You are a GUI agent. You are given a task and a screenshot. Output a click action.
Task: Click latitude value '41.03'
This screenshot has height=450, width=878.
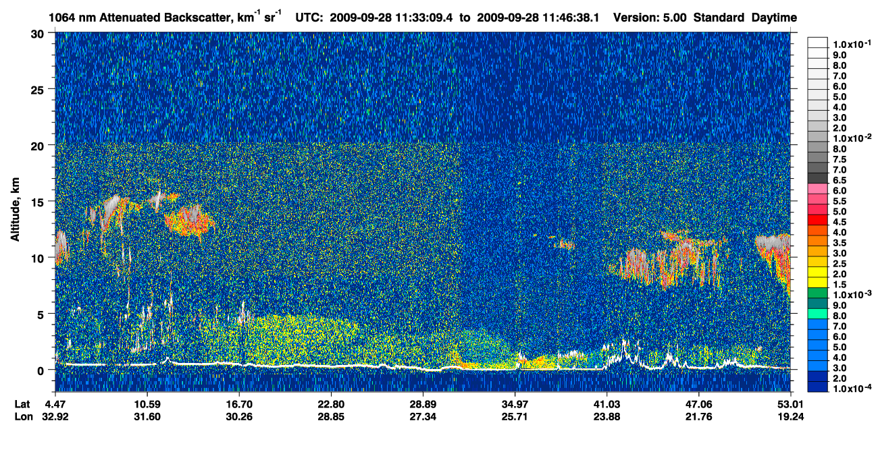606,403
